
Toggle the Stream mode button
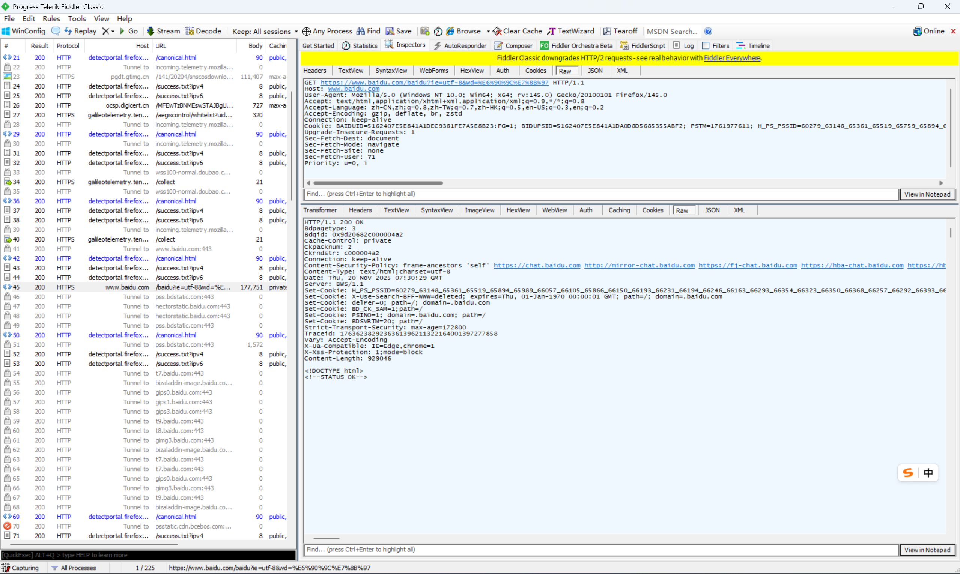tap(163, 31)
